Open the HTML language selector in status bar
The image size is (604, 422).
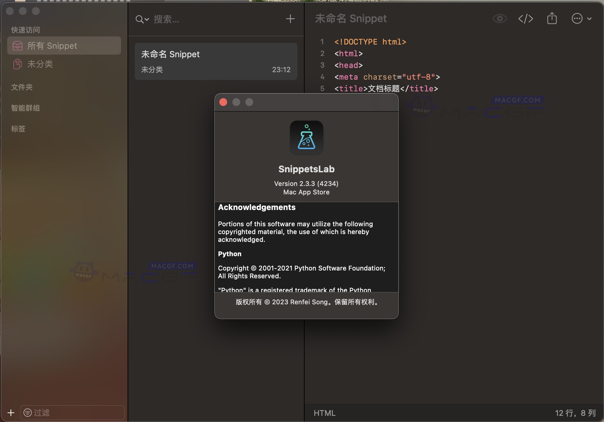pos(324,413)
